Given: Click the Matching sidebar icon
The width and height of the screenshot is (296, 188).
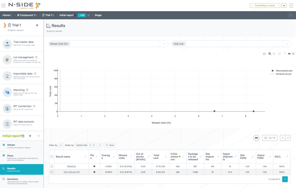Looking at the screenshot, I should pos(7,92).
